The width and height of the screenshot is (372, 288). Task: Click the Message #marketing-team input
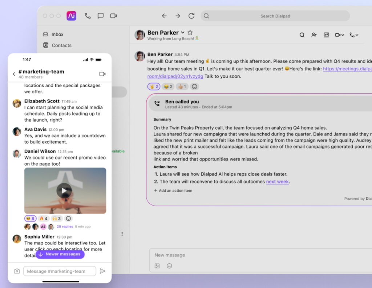[x=60, y=271]
